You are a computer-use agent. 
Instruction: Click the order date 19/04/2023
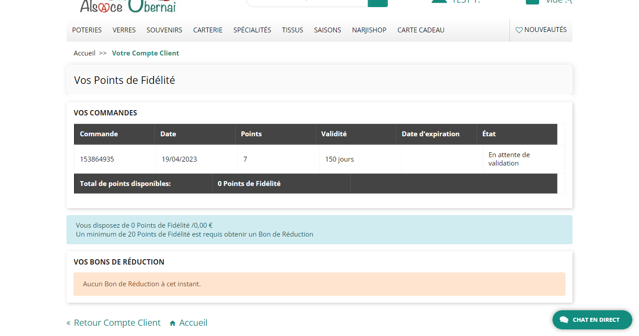(x=179, y=159)
